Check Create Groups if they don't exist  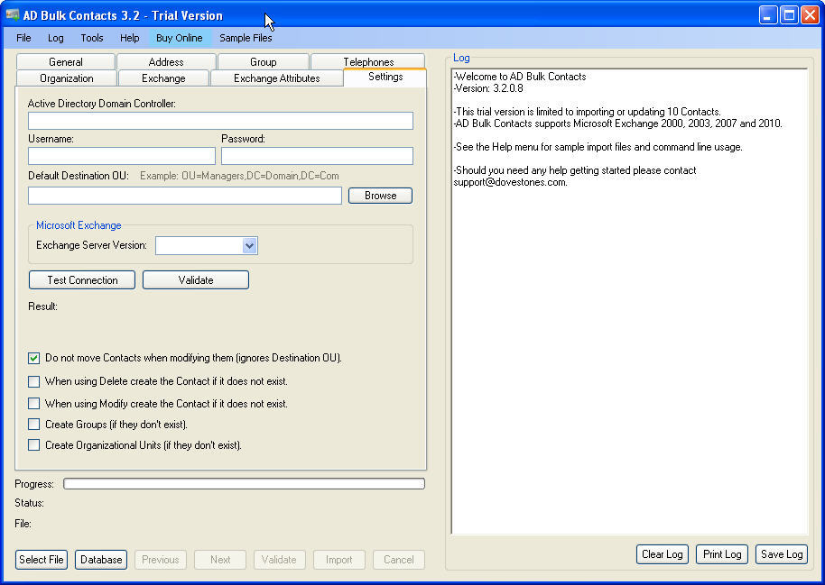coord(33,424)
